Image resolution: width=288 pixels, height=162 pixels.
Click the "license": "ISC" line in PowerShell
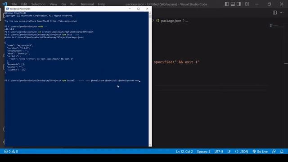[x=17, y=70]
